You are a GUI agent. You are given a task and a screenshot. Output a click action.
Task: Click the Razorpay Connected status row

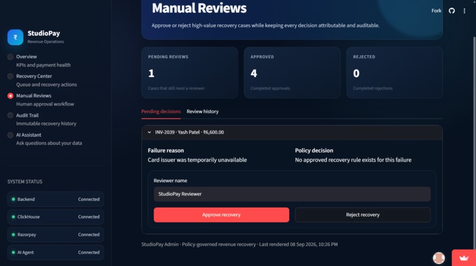[56, 235]
